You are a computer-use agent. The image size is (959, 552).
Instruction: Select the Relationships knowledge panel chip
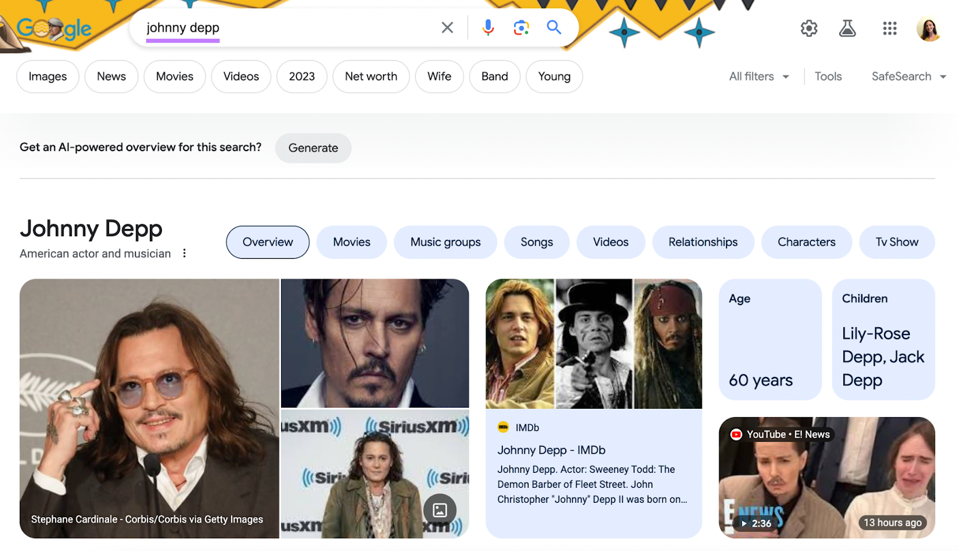pos(702,242)
